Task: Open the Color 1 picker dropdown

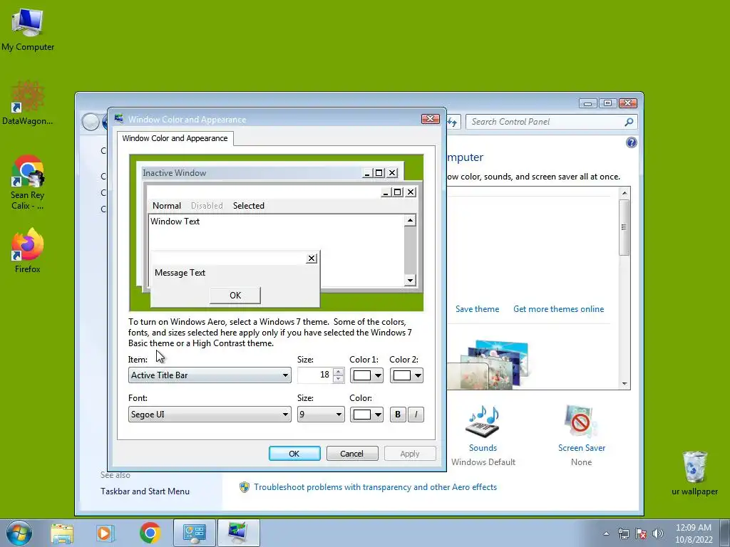Action: tap(366, 375)
